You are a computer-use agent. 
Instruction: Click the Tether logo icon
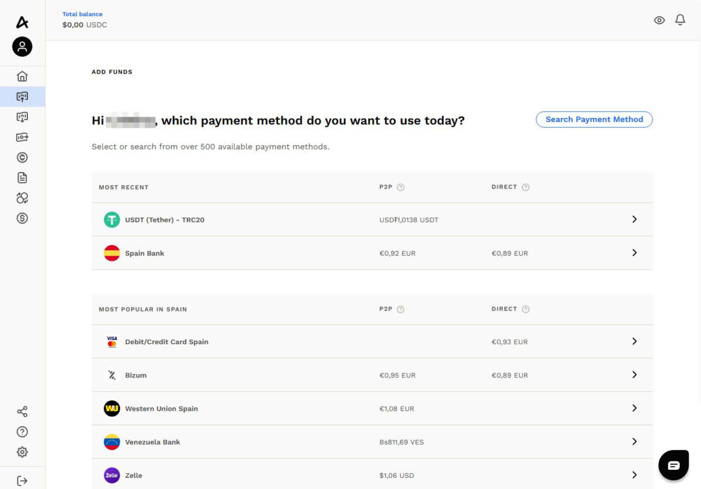[x=112, y=219]
